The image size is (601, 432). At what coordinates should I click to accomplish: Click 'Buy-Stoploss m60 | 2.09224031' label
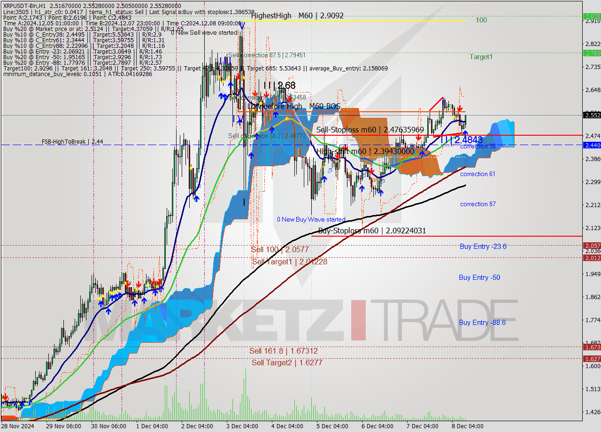[x=372, y=231]
